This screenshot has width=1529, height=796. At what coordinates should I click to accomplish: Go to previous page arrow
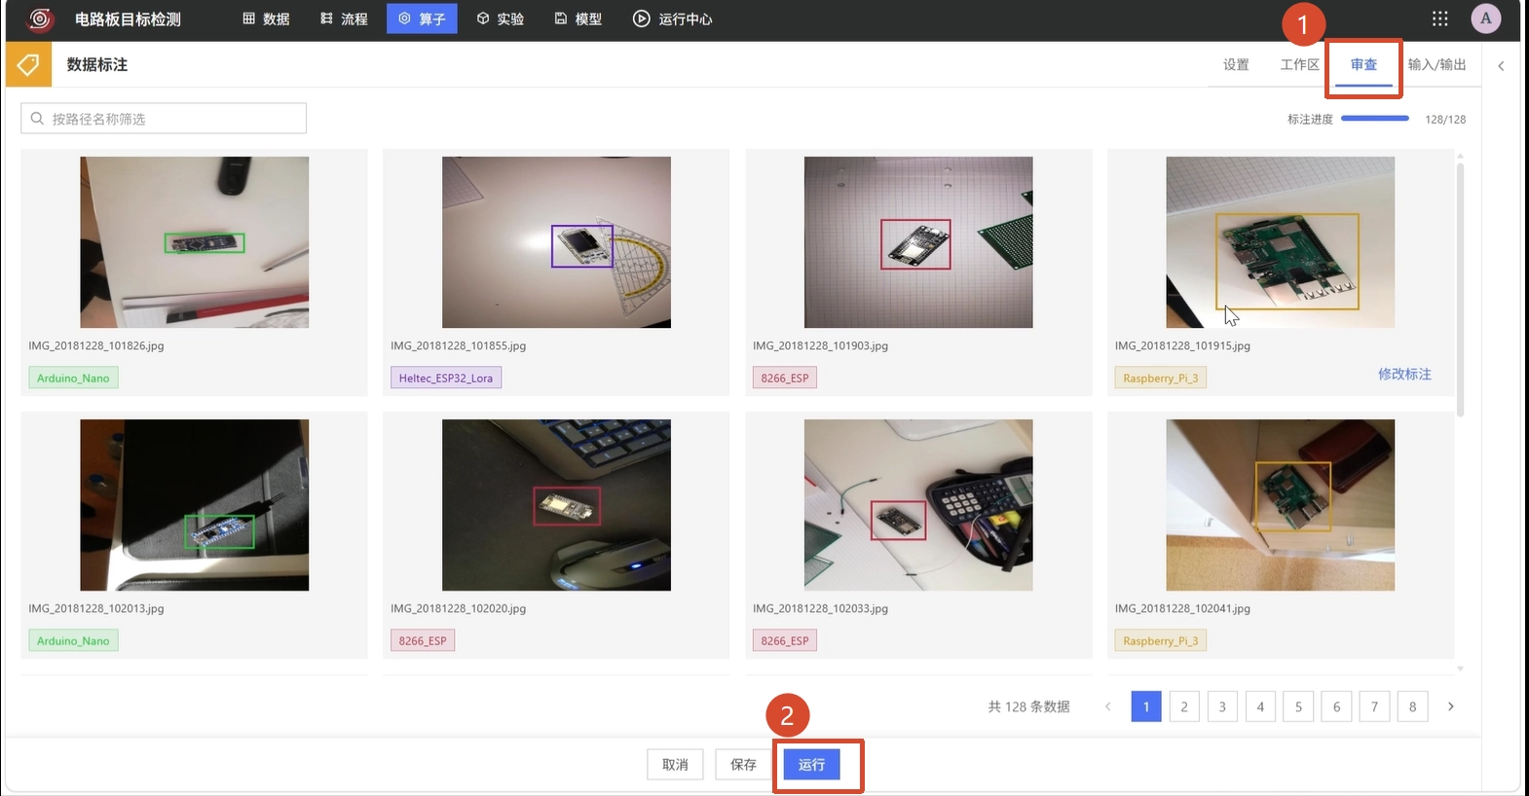point(1107,706)
